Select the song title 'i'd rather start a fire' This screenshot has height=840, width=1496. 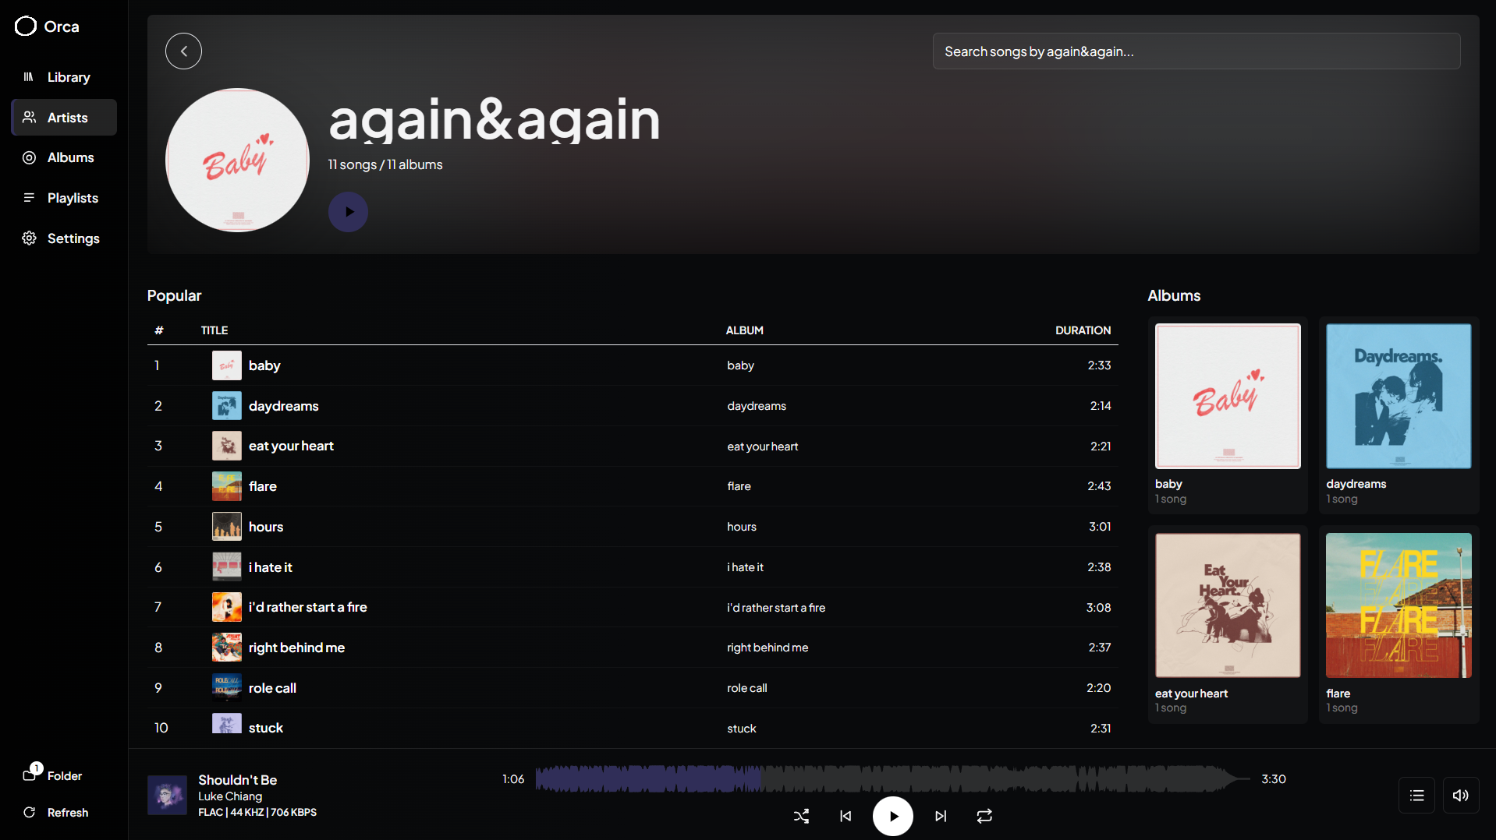308,607
